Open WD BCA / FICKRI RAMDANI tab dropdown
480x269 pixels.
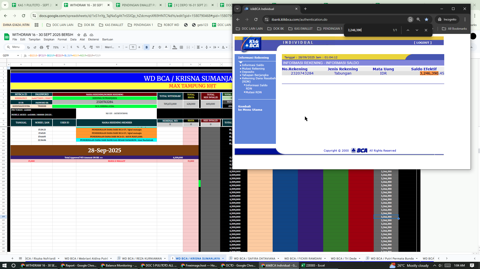point(325,259)
